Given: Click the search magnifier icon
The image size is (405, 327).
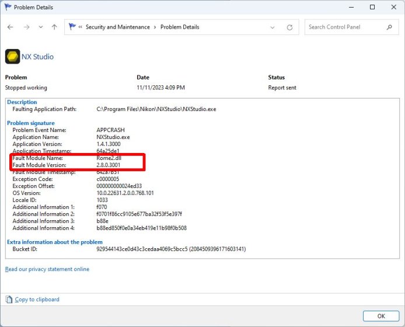Looking at the screenshot, I should tap(389, 27).
